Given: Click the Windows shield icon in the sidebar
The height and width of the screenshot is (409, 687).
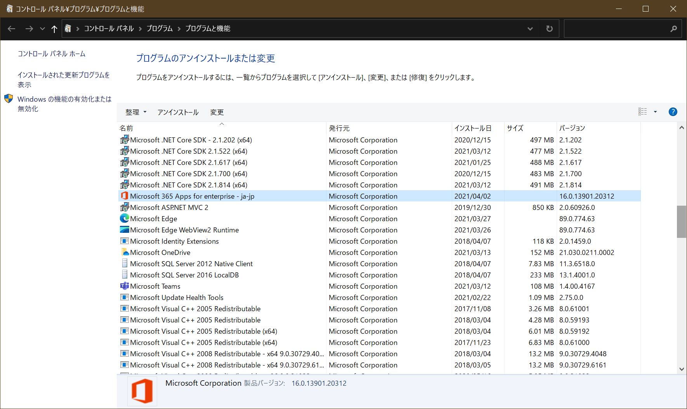Looking at the screenshot, I should [8, 98].
